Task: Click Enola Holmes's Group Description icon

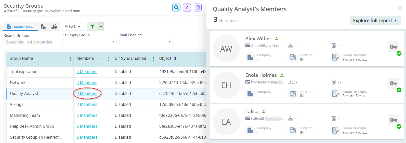Action: (336, 94)
